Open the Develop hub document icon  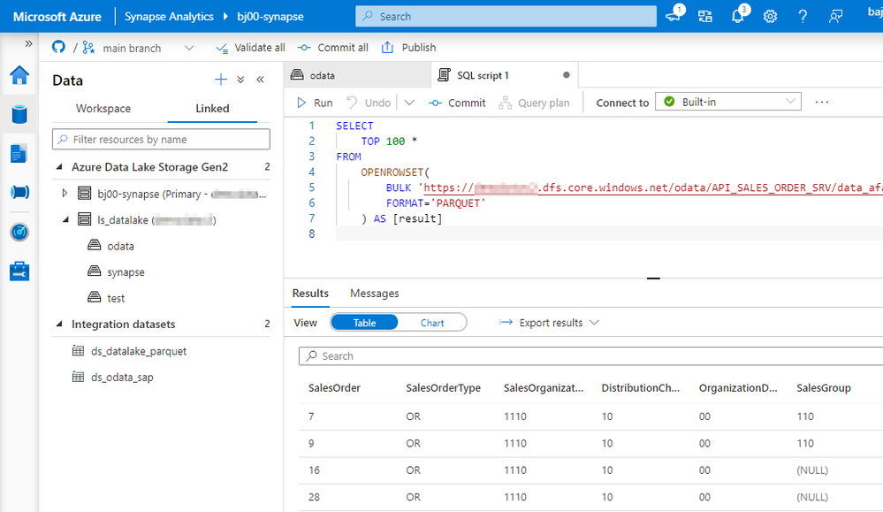19,153
